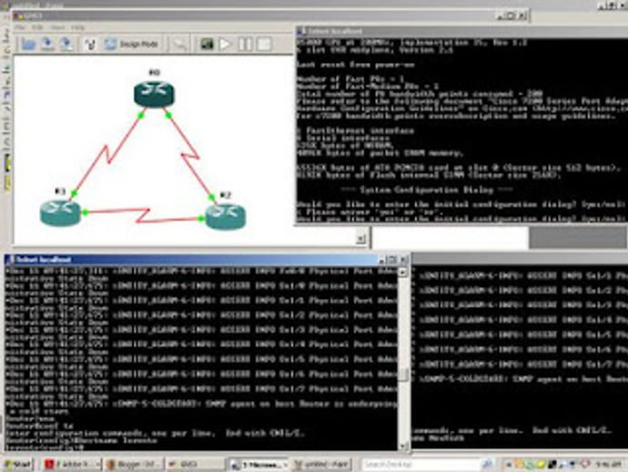Screen dimensions: 628x472
Task: Switch to the Adobe taskbar item
Action: pos(72,465)
